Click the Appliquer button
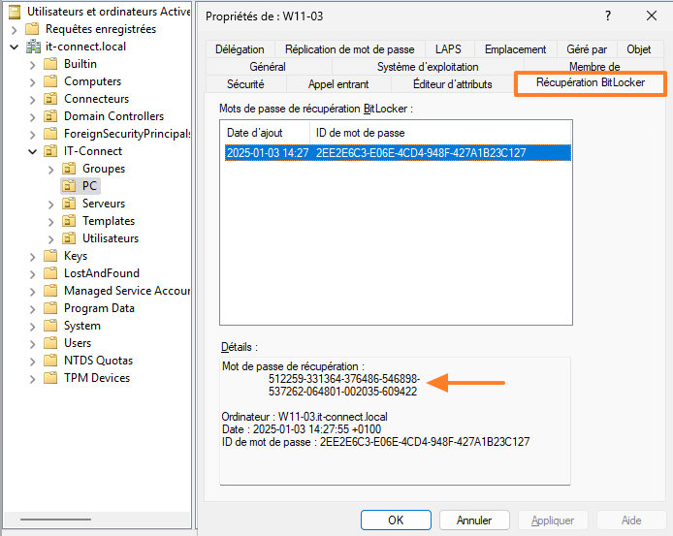 point(553,520)
